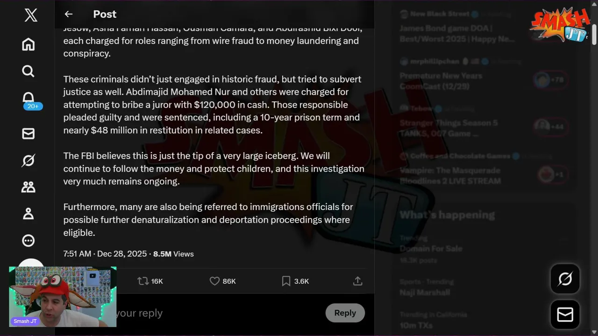
Task: Open Messages envelope in sidebar
Action: (28, 133)
